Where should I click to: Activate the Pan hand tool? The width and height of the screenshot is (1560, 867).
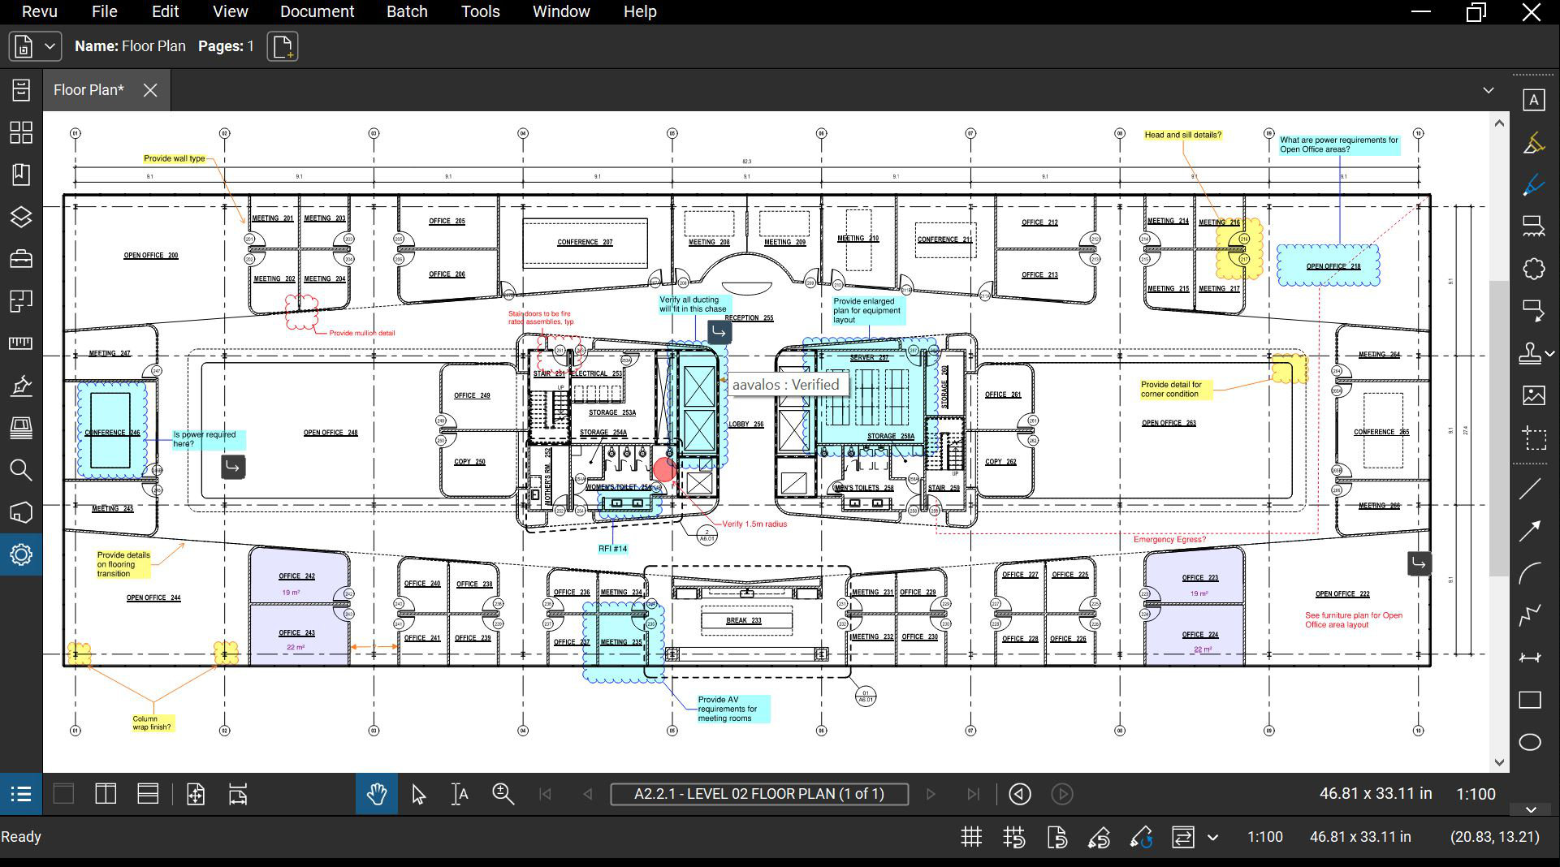(x=376, y=794)
